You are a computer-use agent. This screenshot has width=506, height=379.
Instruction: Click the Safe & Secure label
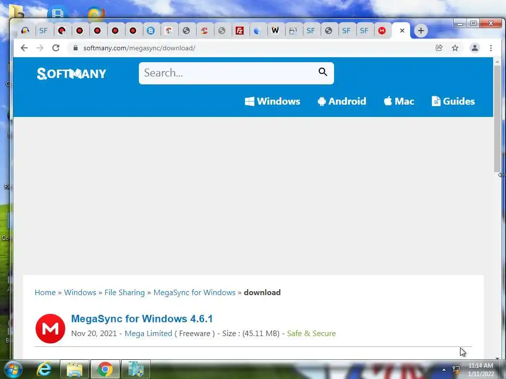pos(311,333)
